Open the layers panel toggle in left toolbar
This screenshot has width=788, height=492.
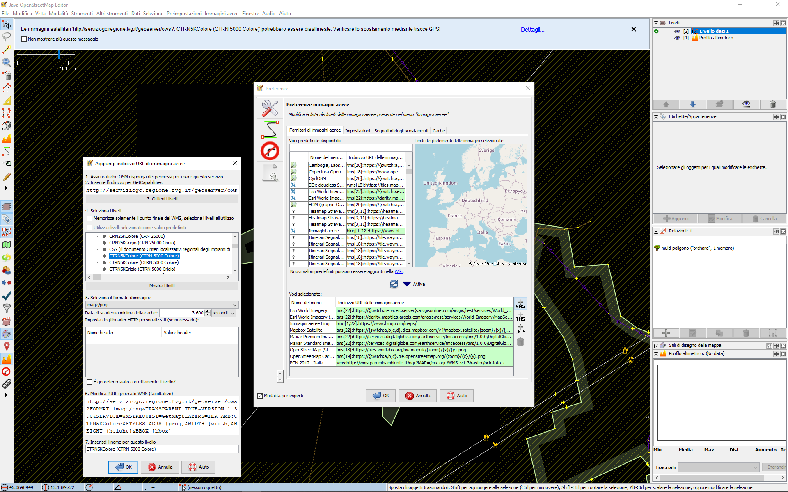tap(7, 207)
